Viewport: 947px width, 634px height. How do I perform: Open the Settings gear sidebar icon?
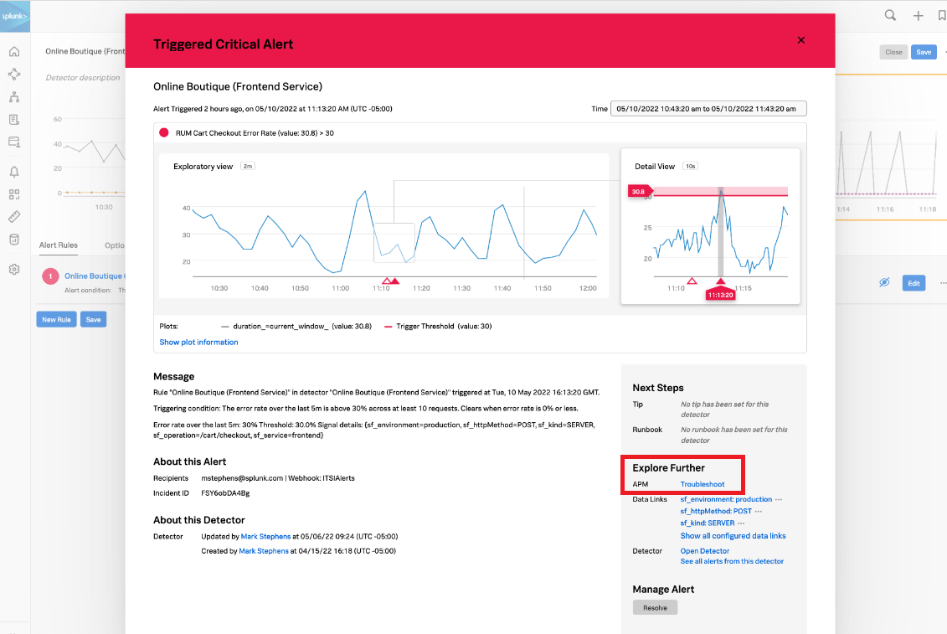[14, 270]
